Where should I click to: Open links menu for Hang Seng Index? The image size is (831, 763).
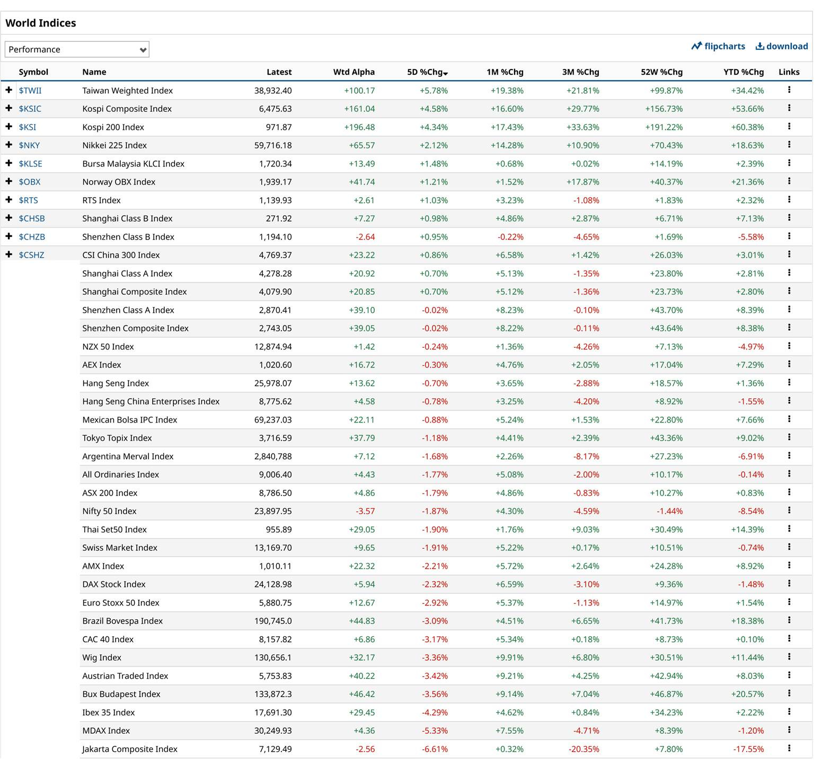[x=789, y=383]
